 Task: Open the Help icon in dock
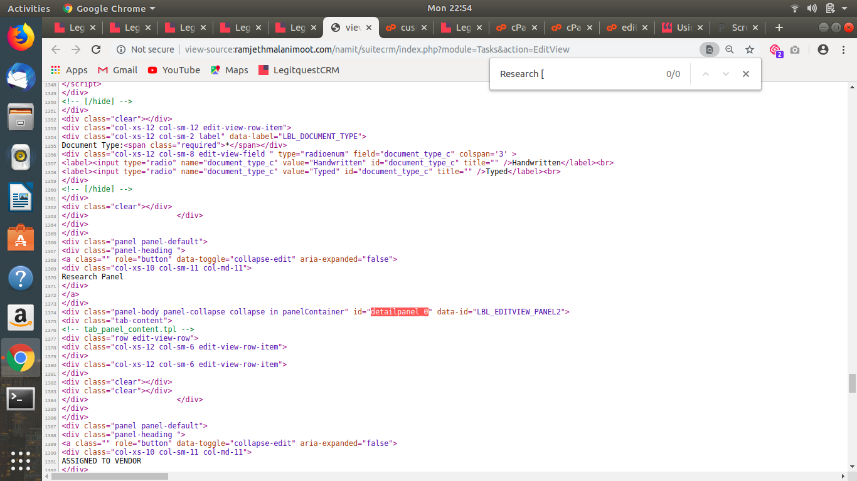[21, 277]
